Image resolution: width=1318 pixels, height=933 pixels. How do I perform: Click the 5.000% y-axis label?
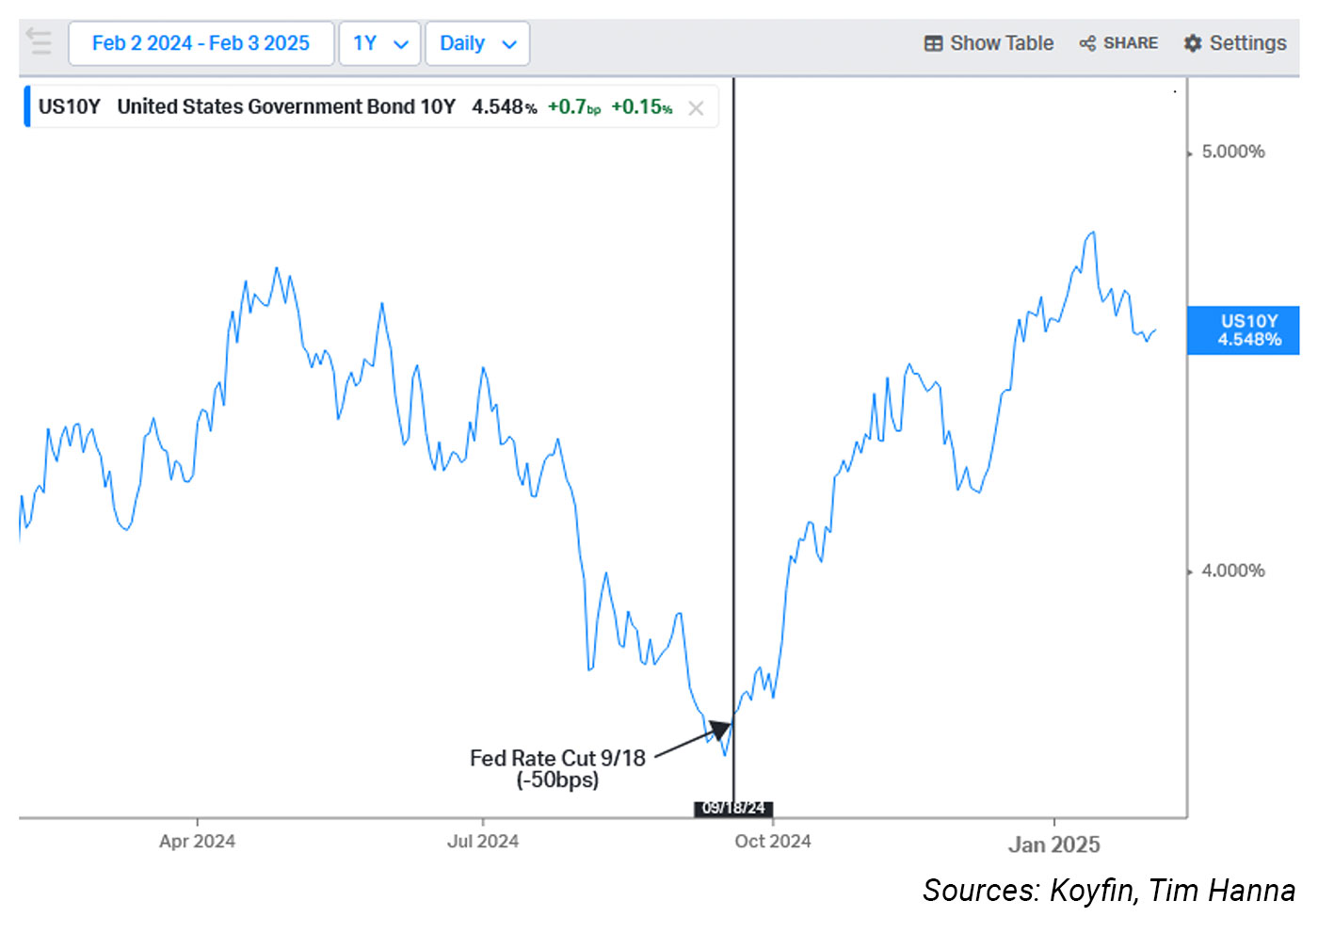pos(1232,152)
